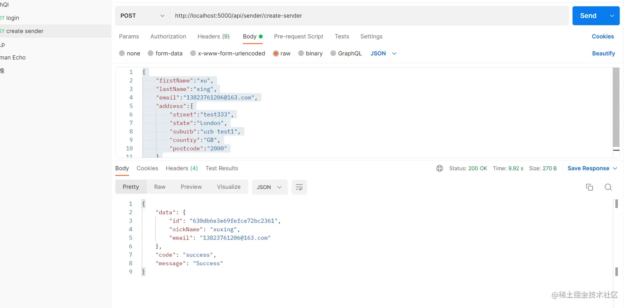
Task: Click the Beautify link
Action: pyautogui.click(x=603, y=53)
